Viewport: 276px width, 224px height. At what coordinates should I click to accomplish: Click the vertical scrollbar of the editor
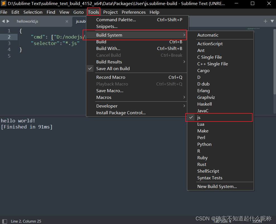275,62
